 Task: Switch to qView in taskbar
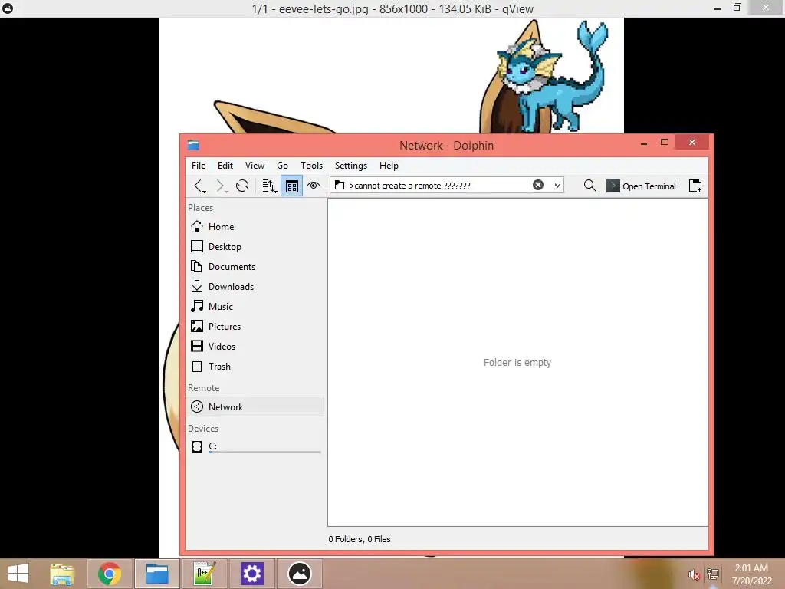tap(300, 574)
